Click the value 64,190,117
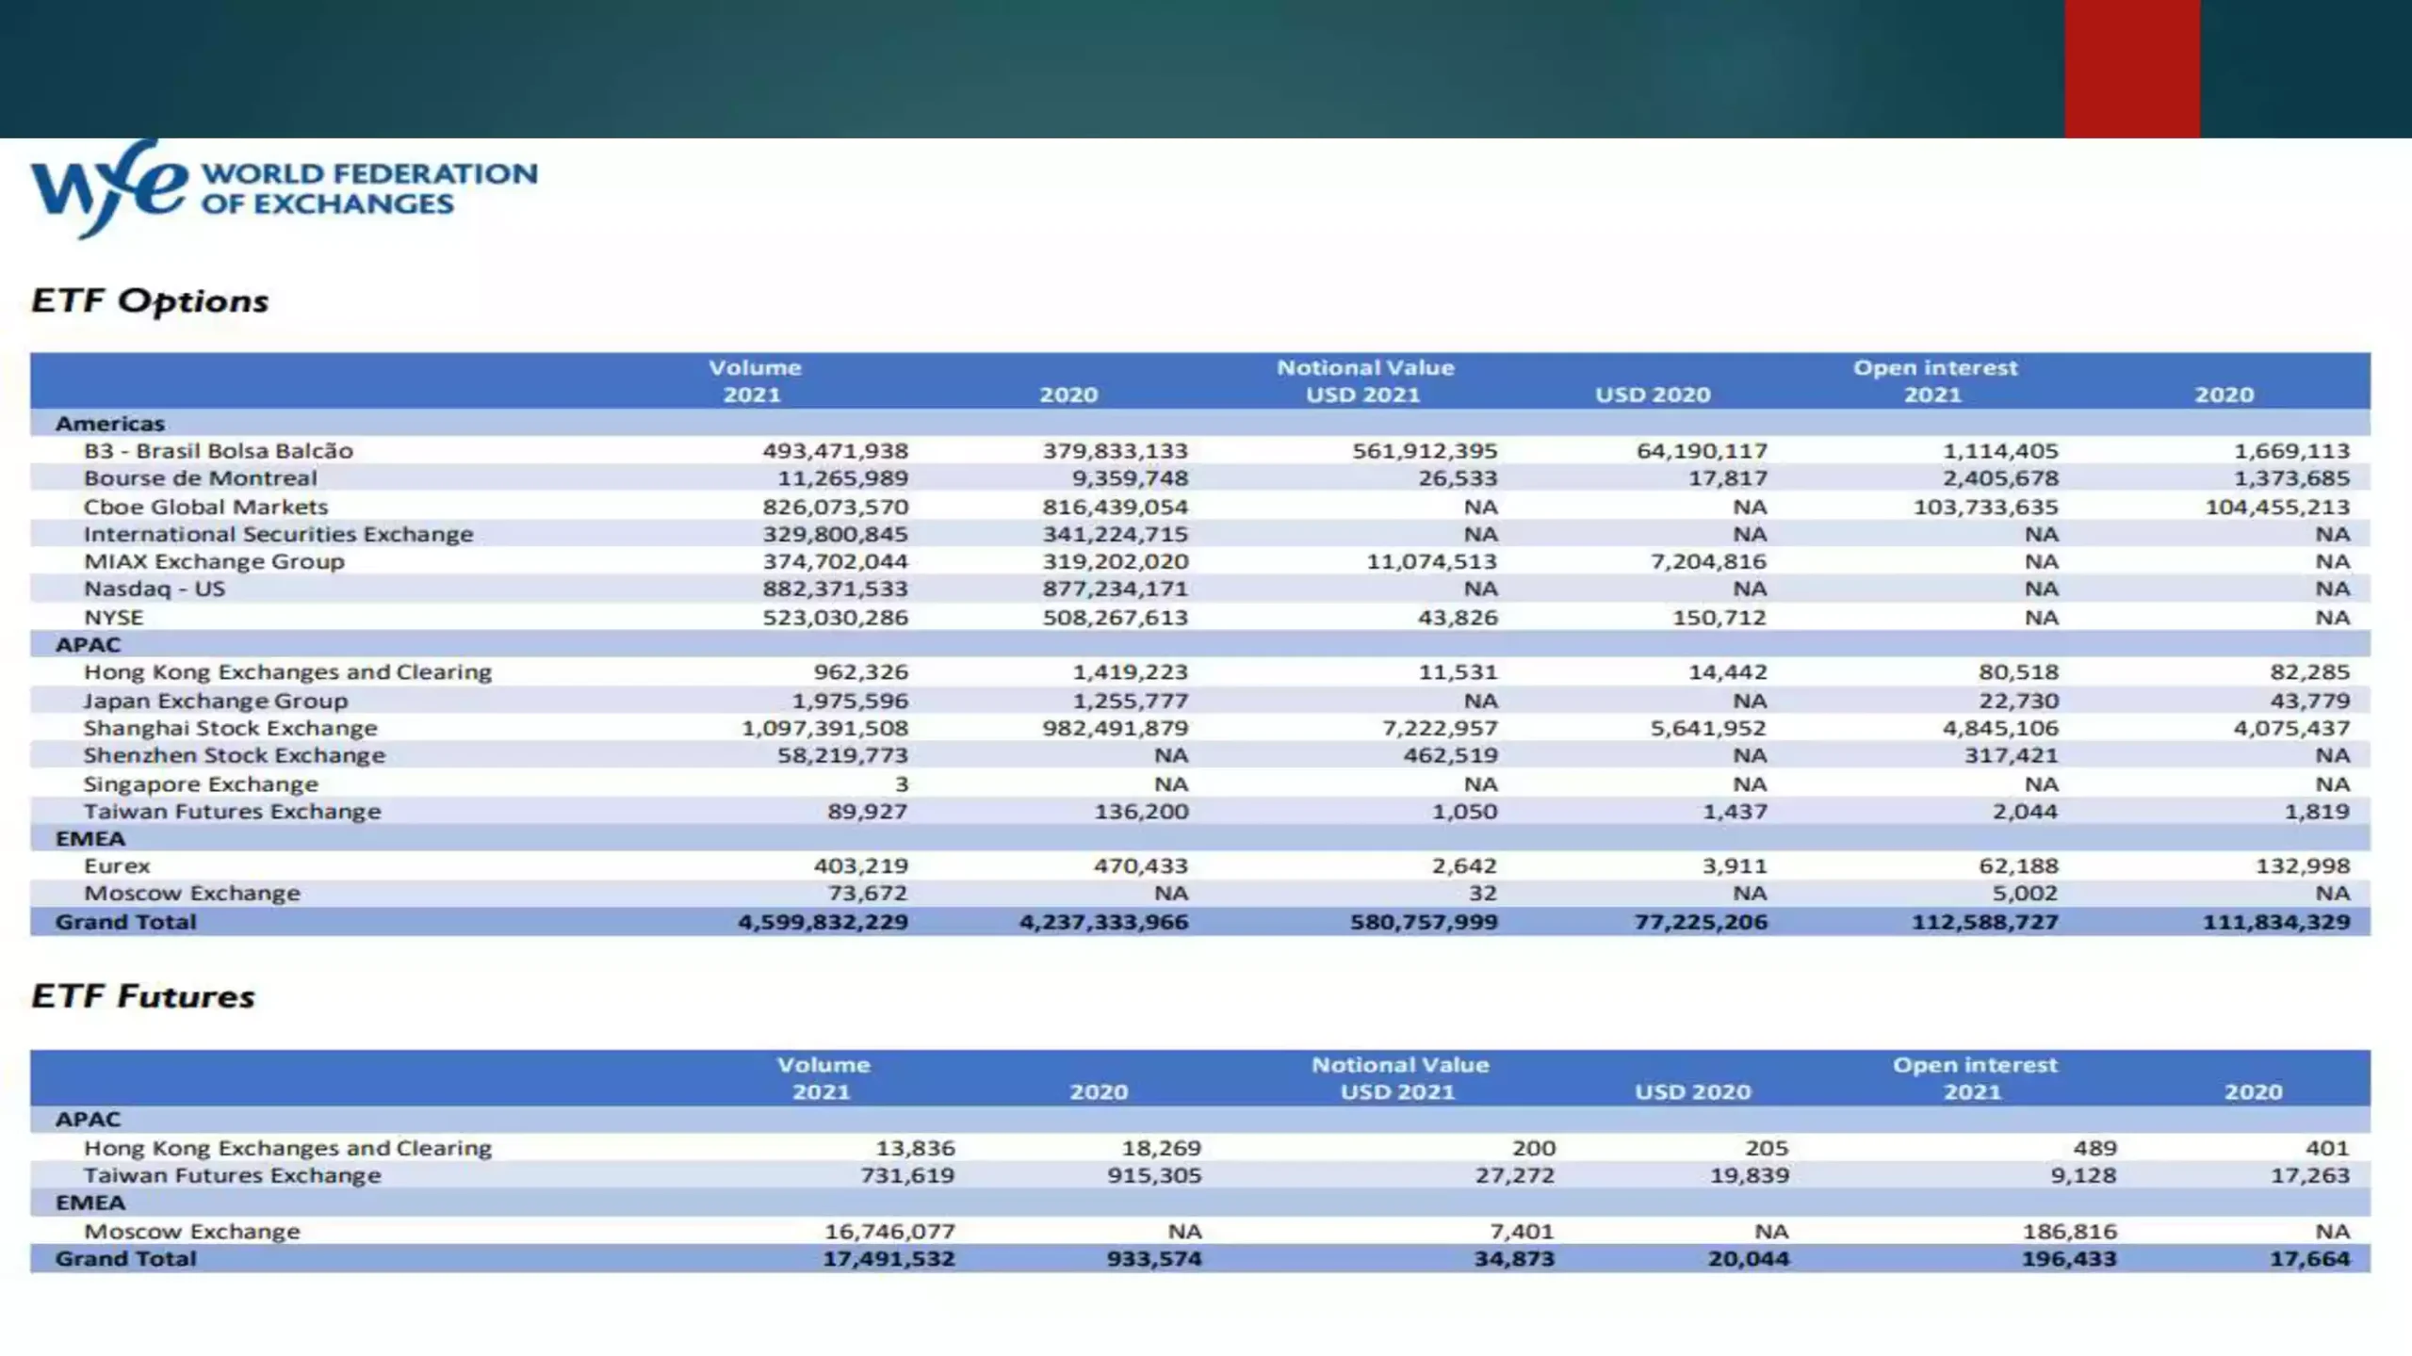The height and width of the screenshot is (1356, 2412). coord(1703,451)
